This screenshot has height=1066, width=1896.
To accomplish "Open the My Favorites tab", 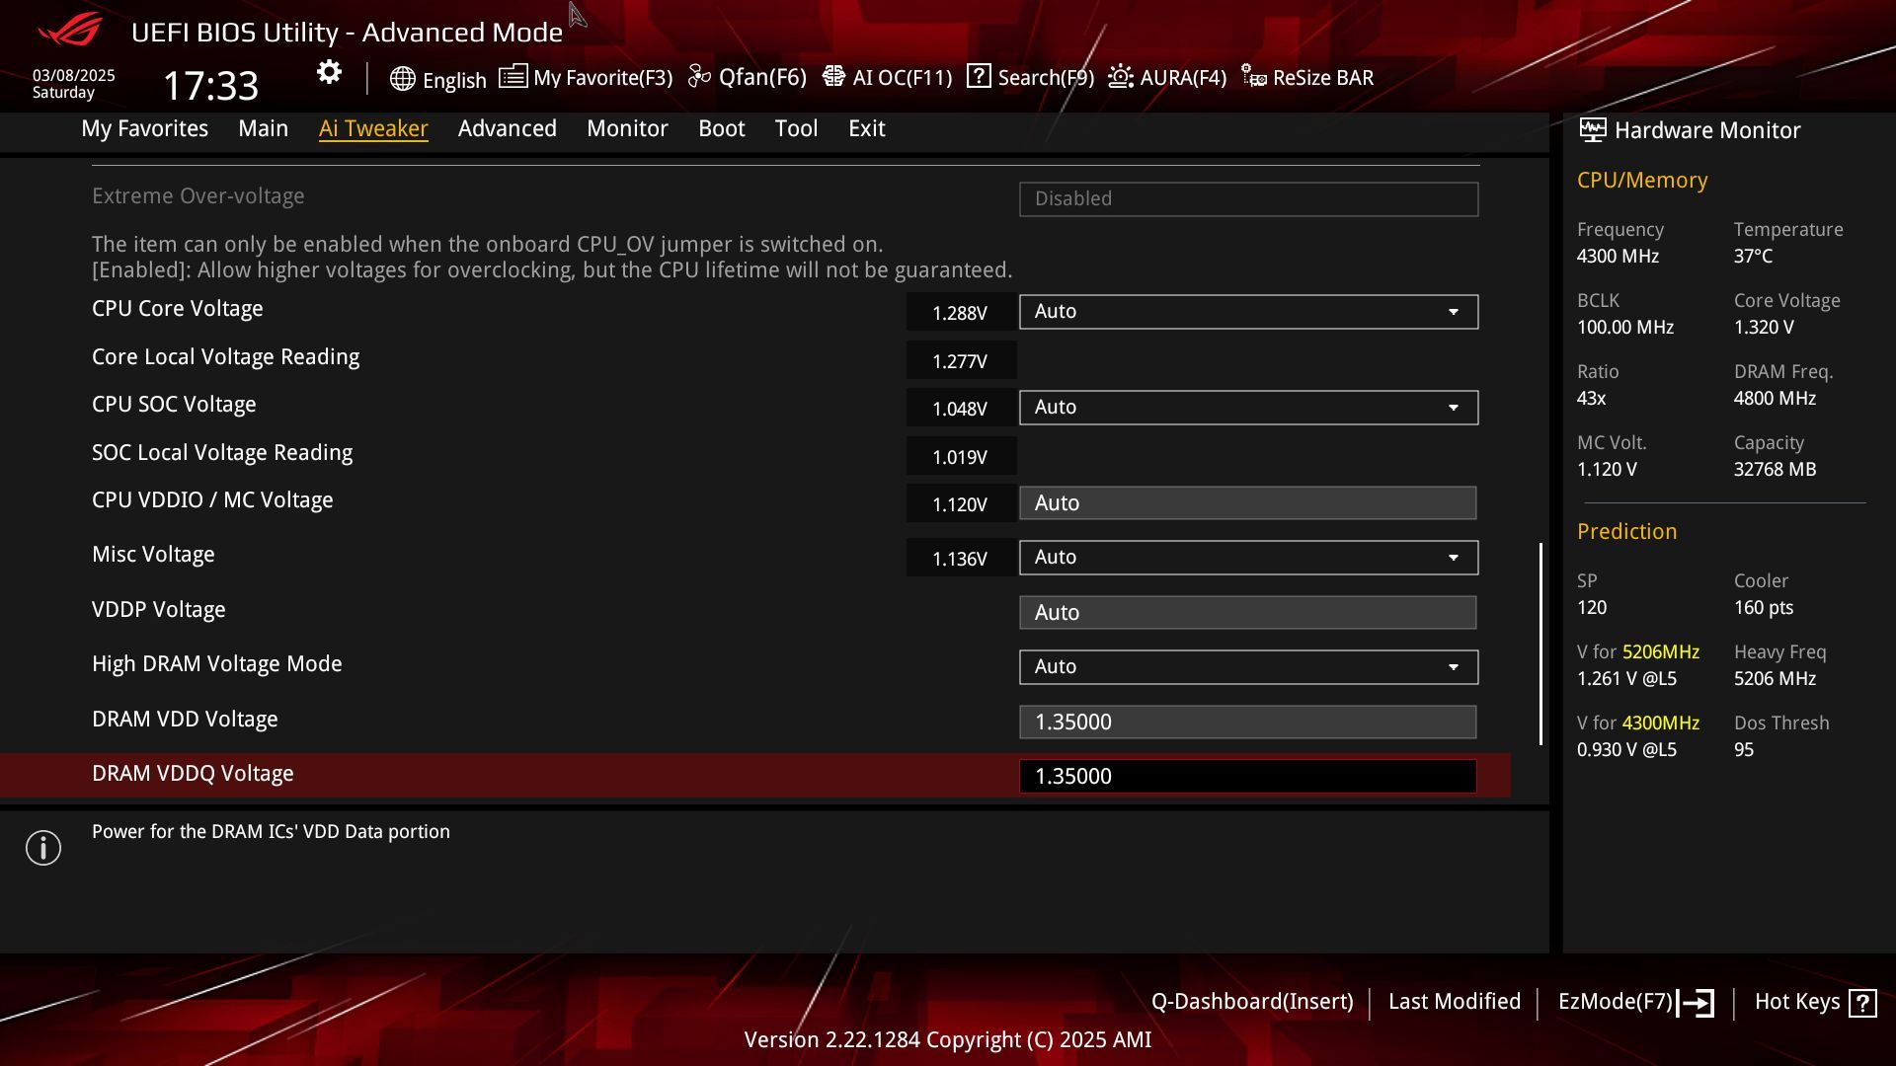I will click(145, 128).
